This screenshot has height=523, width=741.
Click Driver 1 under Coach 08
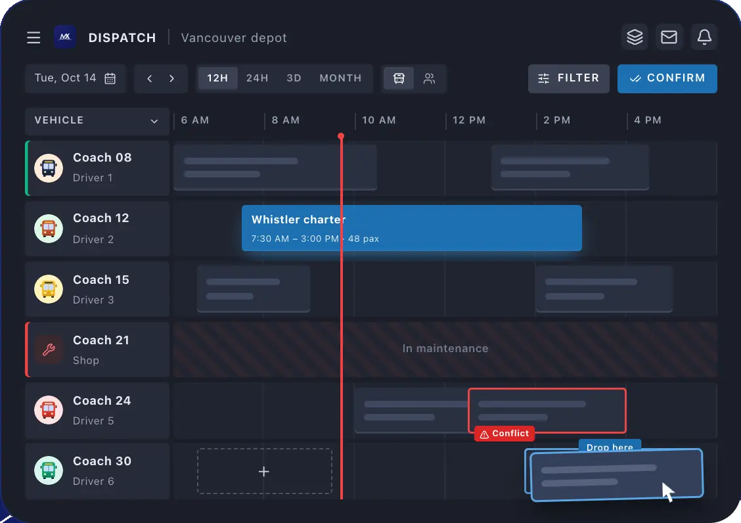point(93,178)
